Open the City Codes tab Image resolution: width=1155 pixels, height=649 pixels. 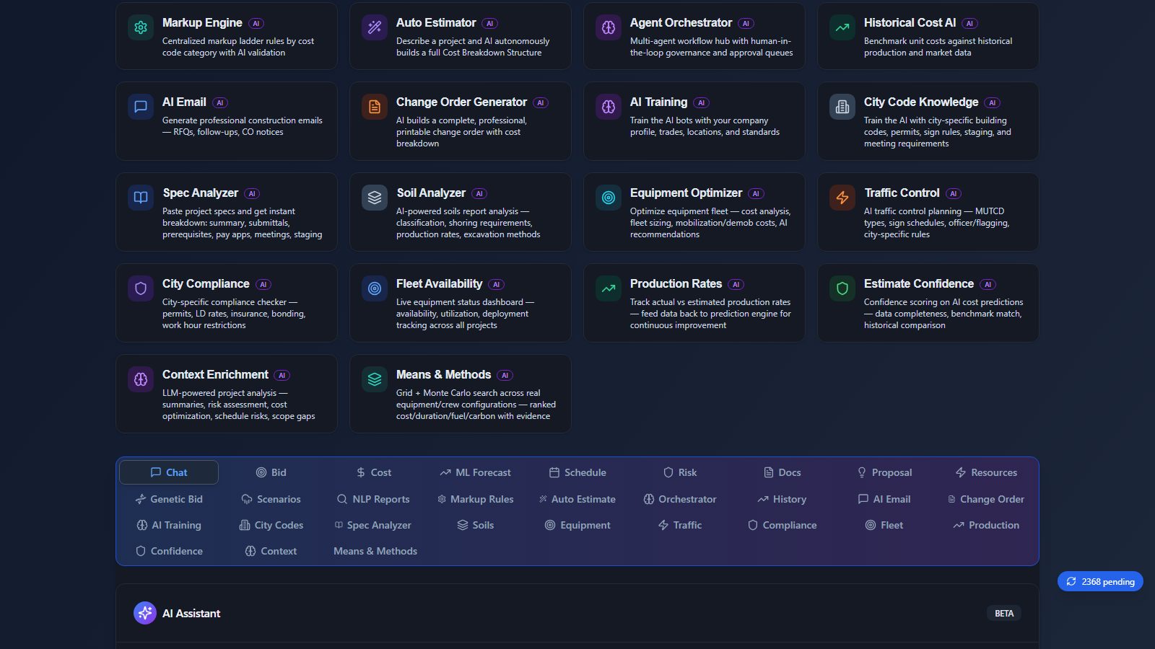(271, 525)
